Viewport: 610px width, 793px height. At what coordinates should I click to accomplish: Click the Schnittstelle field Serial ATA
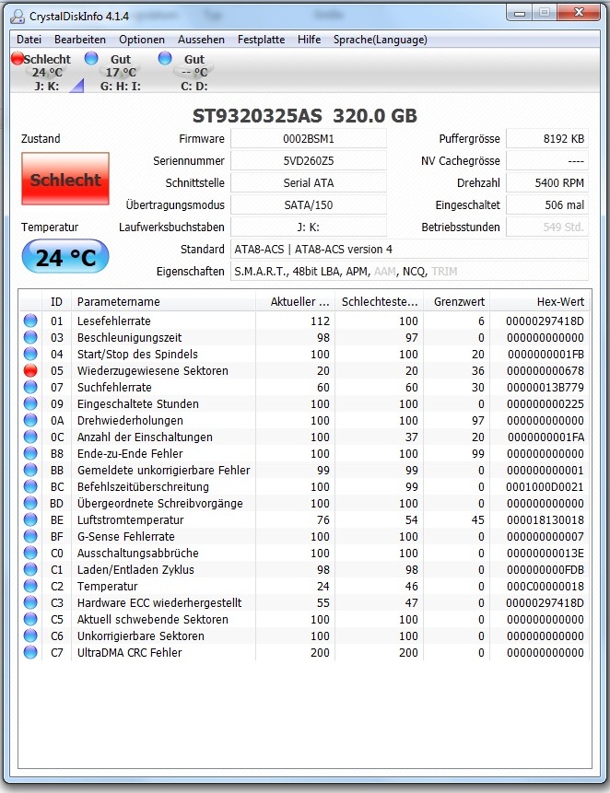(x=309, y=182)
